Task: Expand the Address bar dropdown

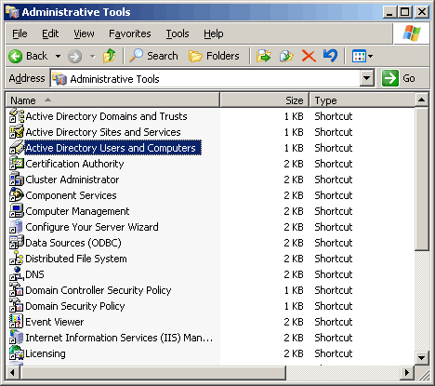Action: [366, 78]
